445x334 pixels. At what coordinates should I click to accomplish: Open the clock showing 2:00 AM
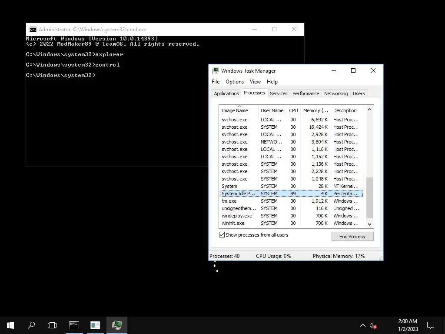[x=408, y=325]
